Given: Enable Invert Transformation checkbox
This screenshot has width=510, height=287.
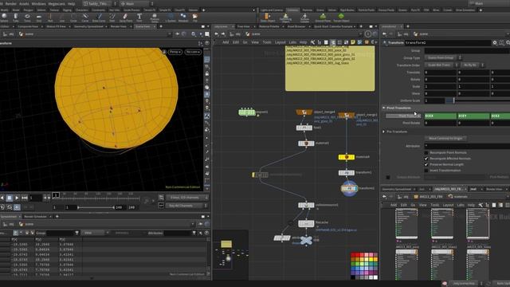Looking at the screenshot, I should 426,170.
